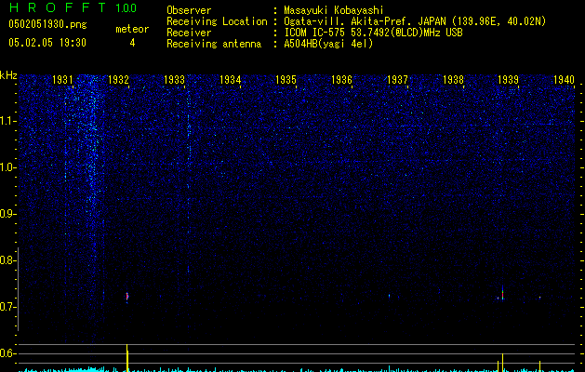This screenshot has width=585, height=372.
Task: Click the meteor count value 4
Action: click(132, 43)
